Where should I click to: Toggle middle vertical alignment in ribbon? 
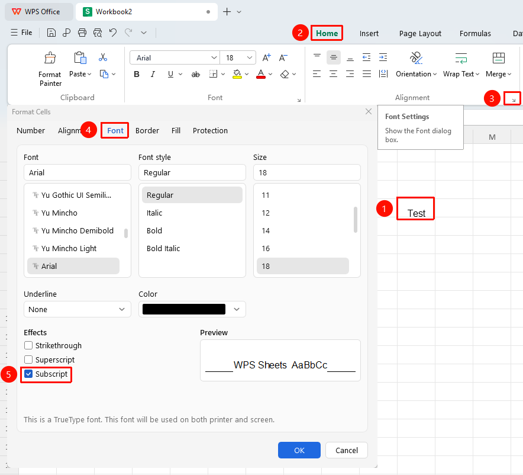pos(333,57)
